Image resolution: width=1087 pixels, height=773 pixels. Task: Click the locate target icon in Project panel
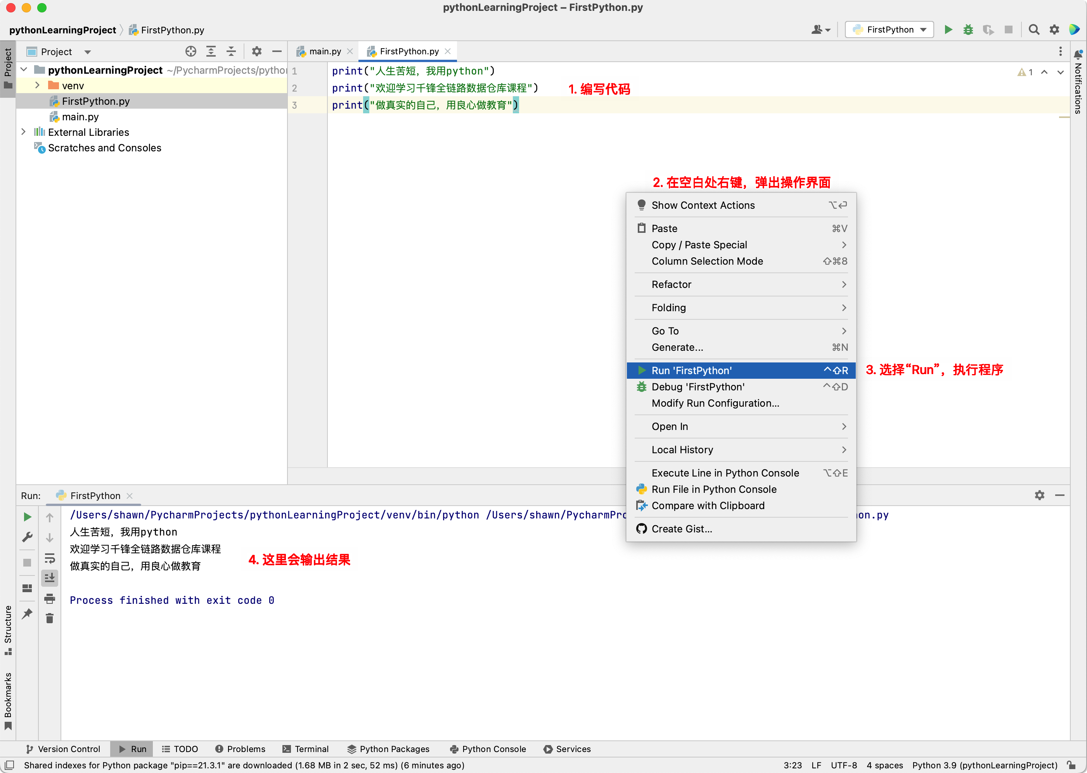coord(191,51)
